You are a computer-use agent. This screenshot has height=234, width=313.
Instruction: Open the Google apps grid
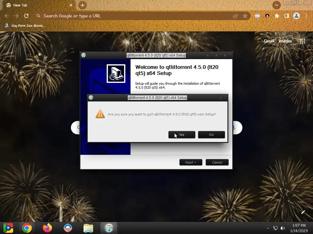click(x=303, y=41)
